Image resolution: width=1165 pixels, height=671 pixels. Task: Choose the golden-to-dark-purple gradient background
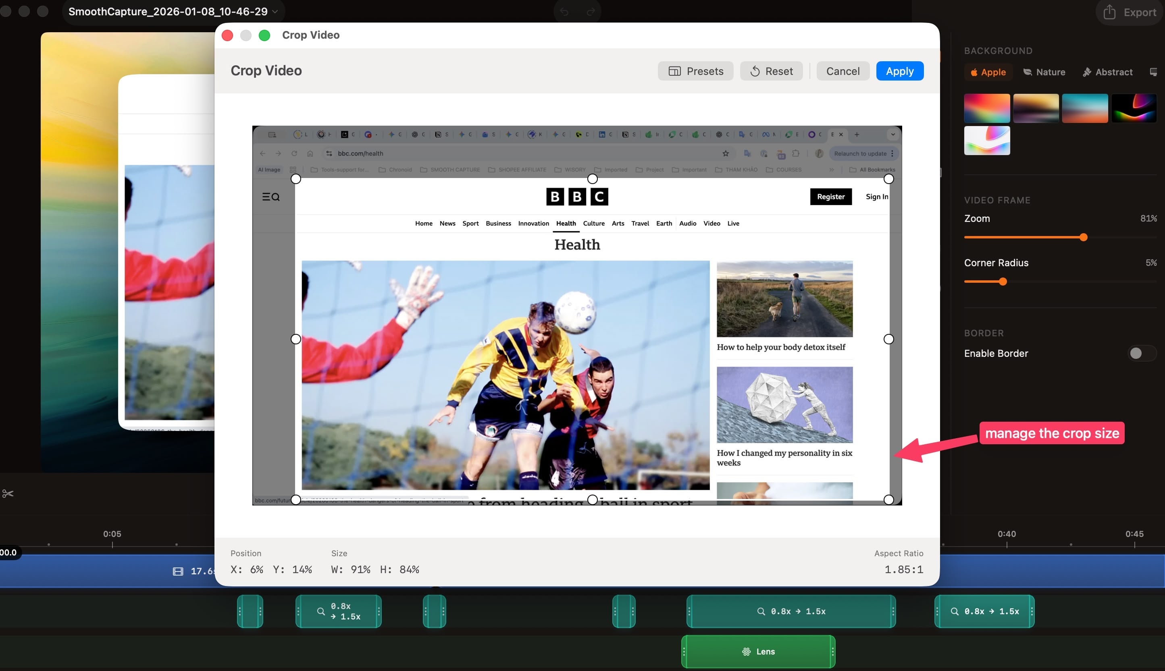[1036, 108]
